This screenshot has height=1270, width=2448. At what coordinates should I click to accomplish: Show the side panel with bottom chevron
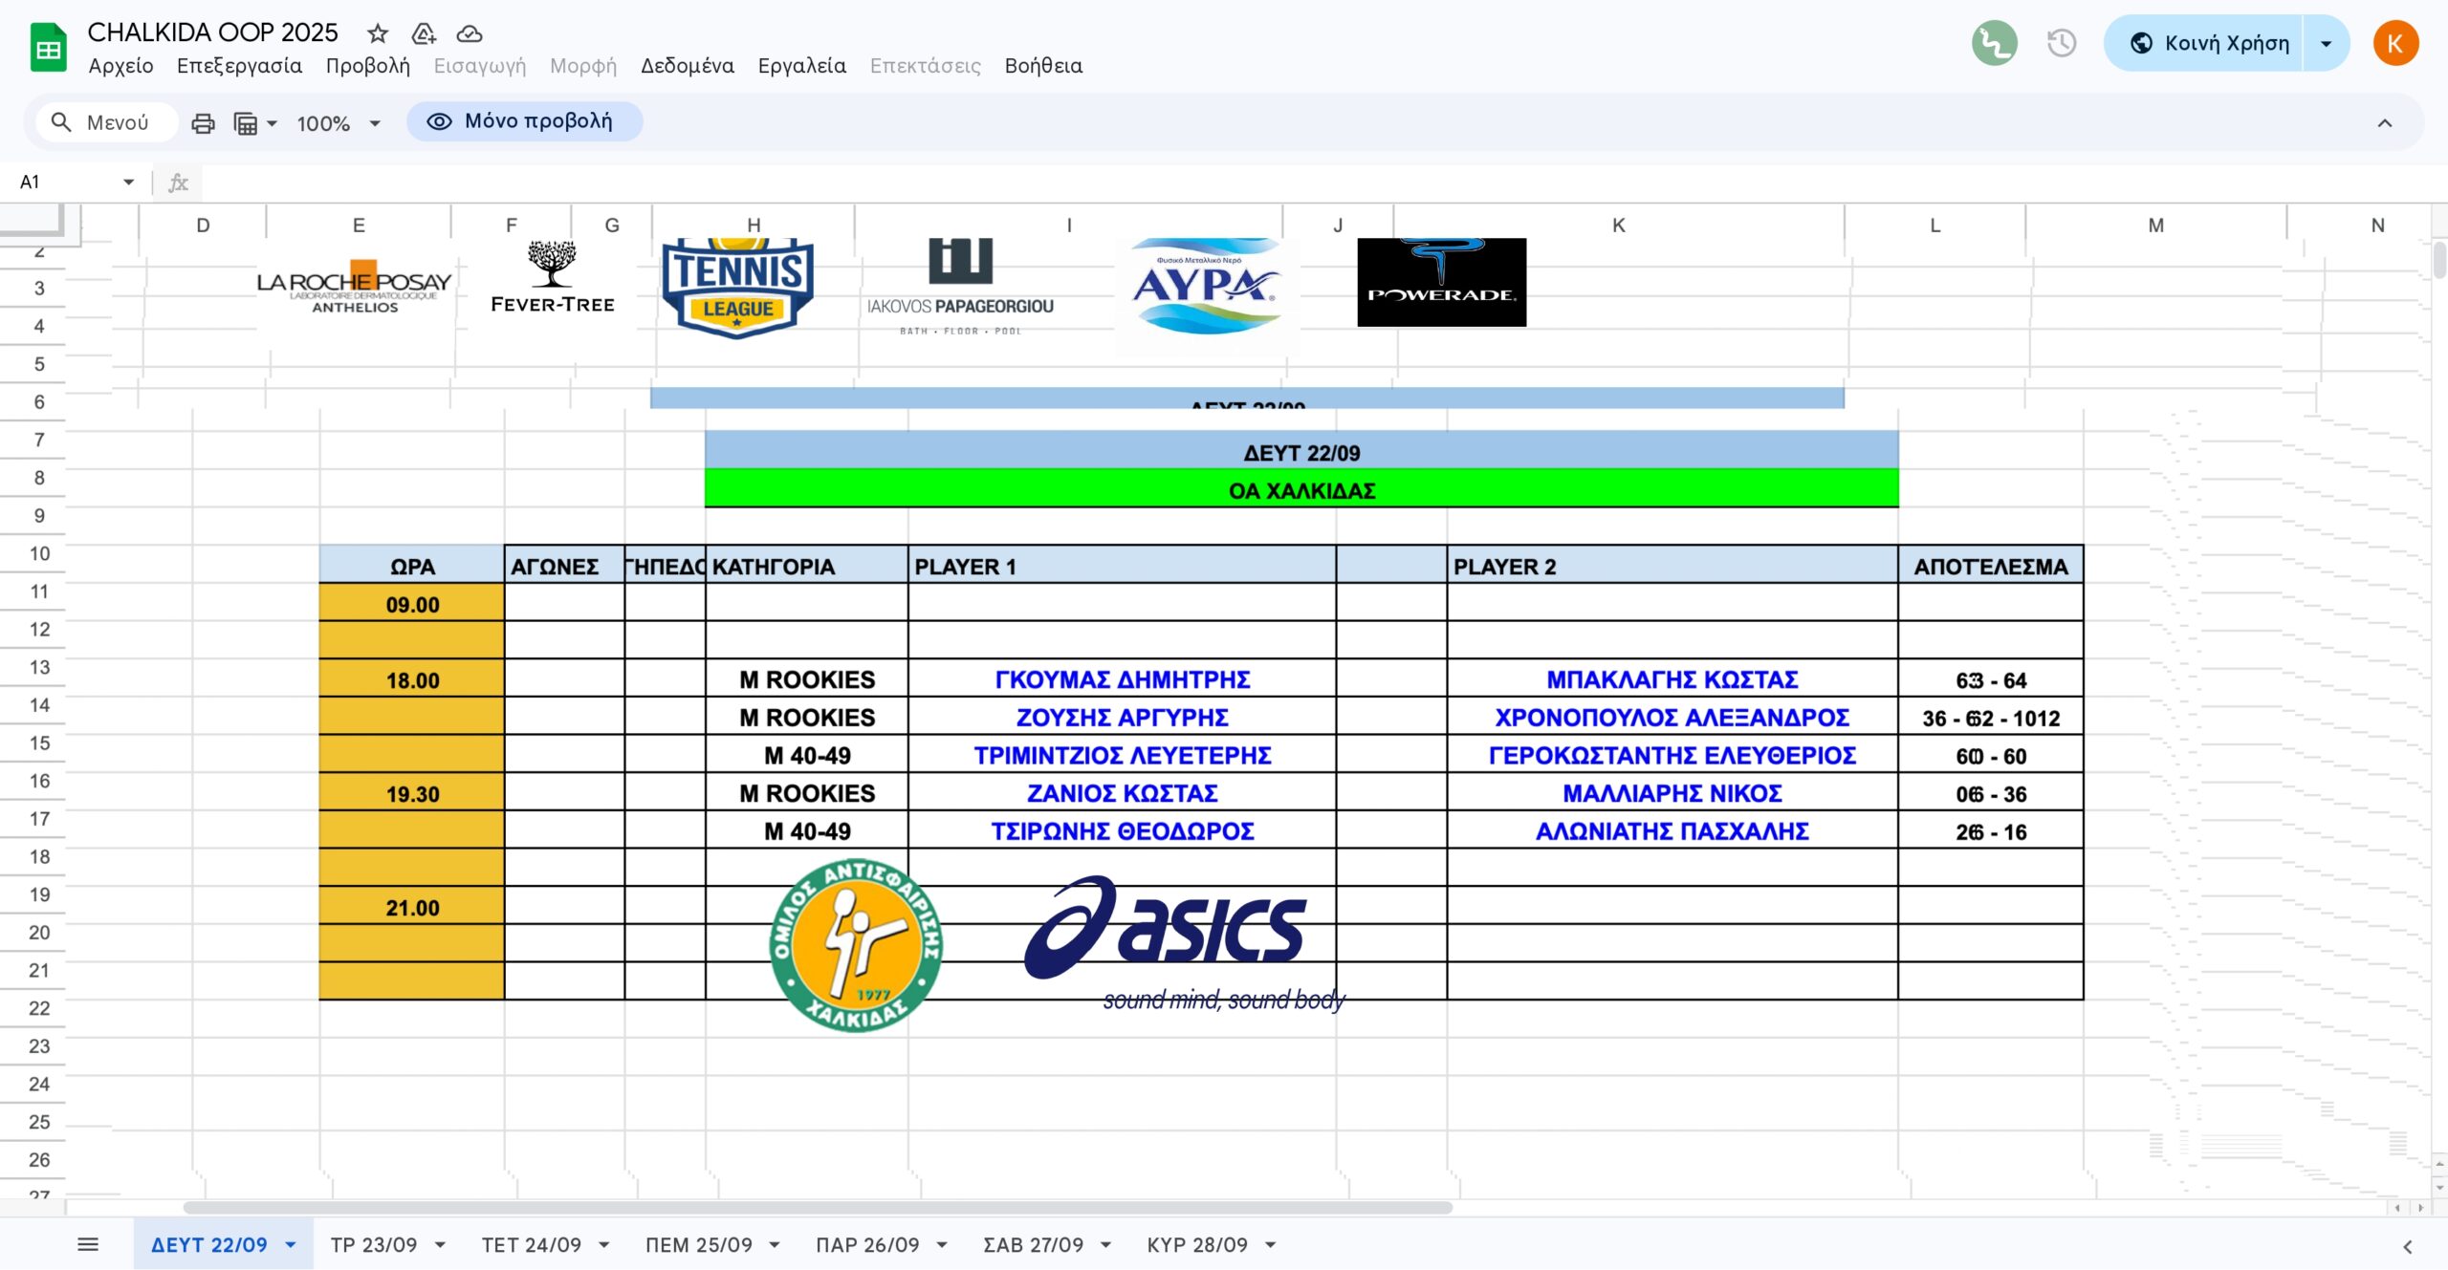point(2408,1246)
